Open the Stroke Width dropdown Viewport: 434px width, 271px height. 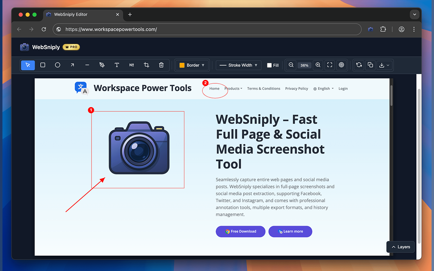point(238,65)
